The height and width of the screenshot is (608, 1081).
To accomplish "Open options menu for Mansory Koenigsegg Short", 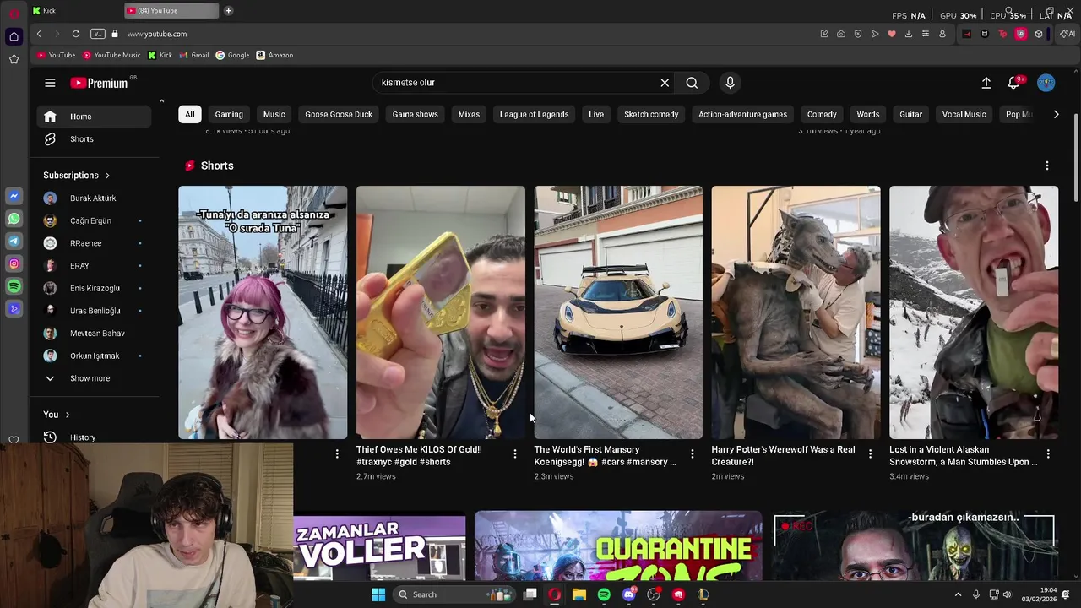I will tap(693, 454).
